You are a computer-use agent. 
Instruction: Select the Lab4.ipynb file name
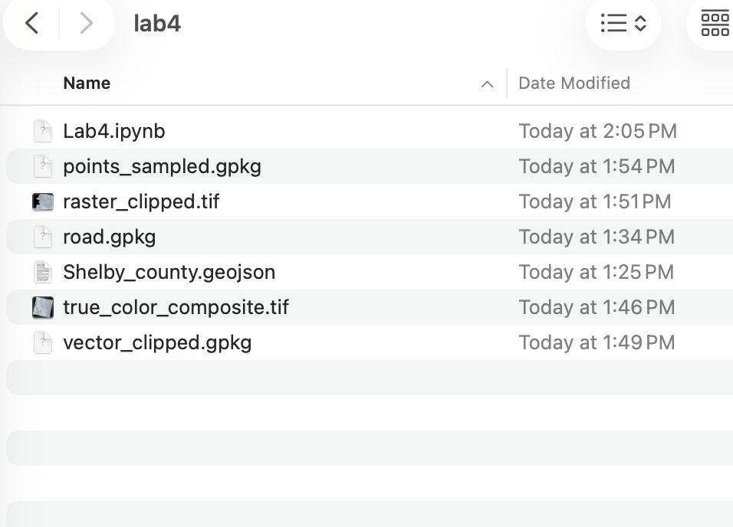pyautogui.click(x=114, y=131)
